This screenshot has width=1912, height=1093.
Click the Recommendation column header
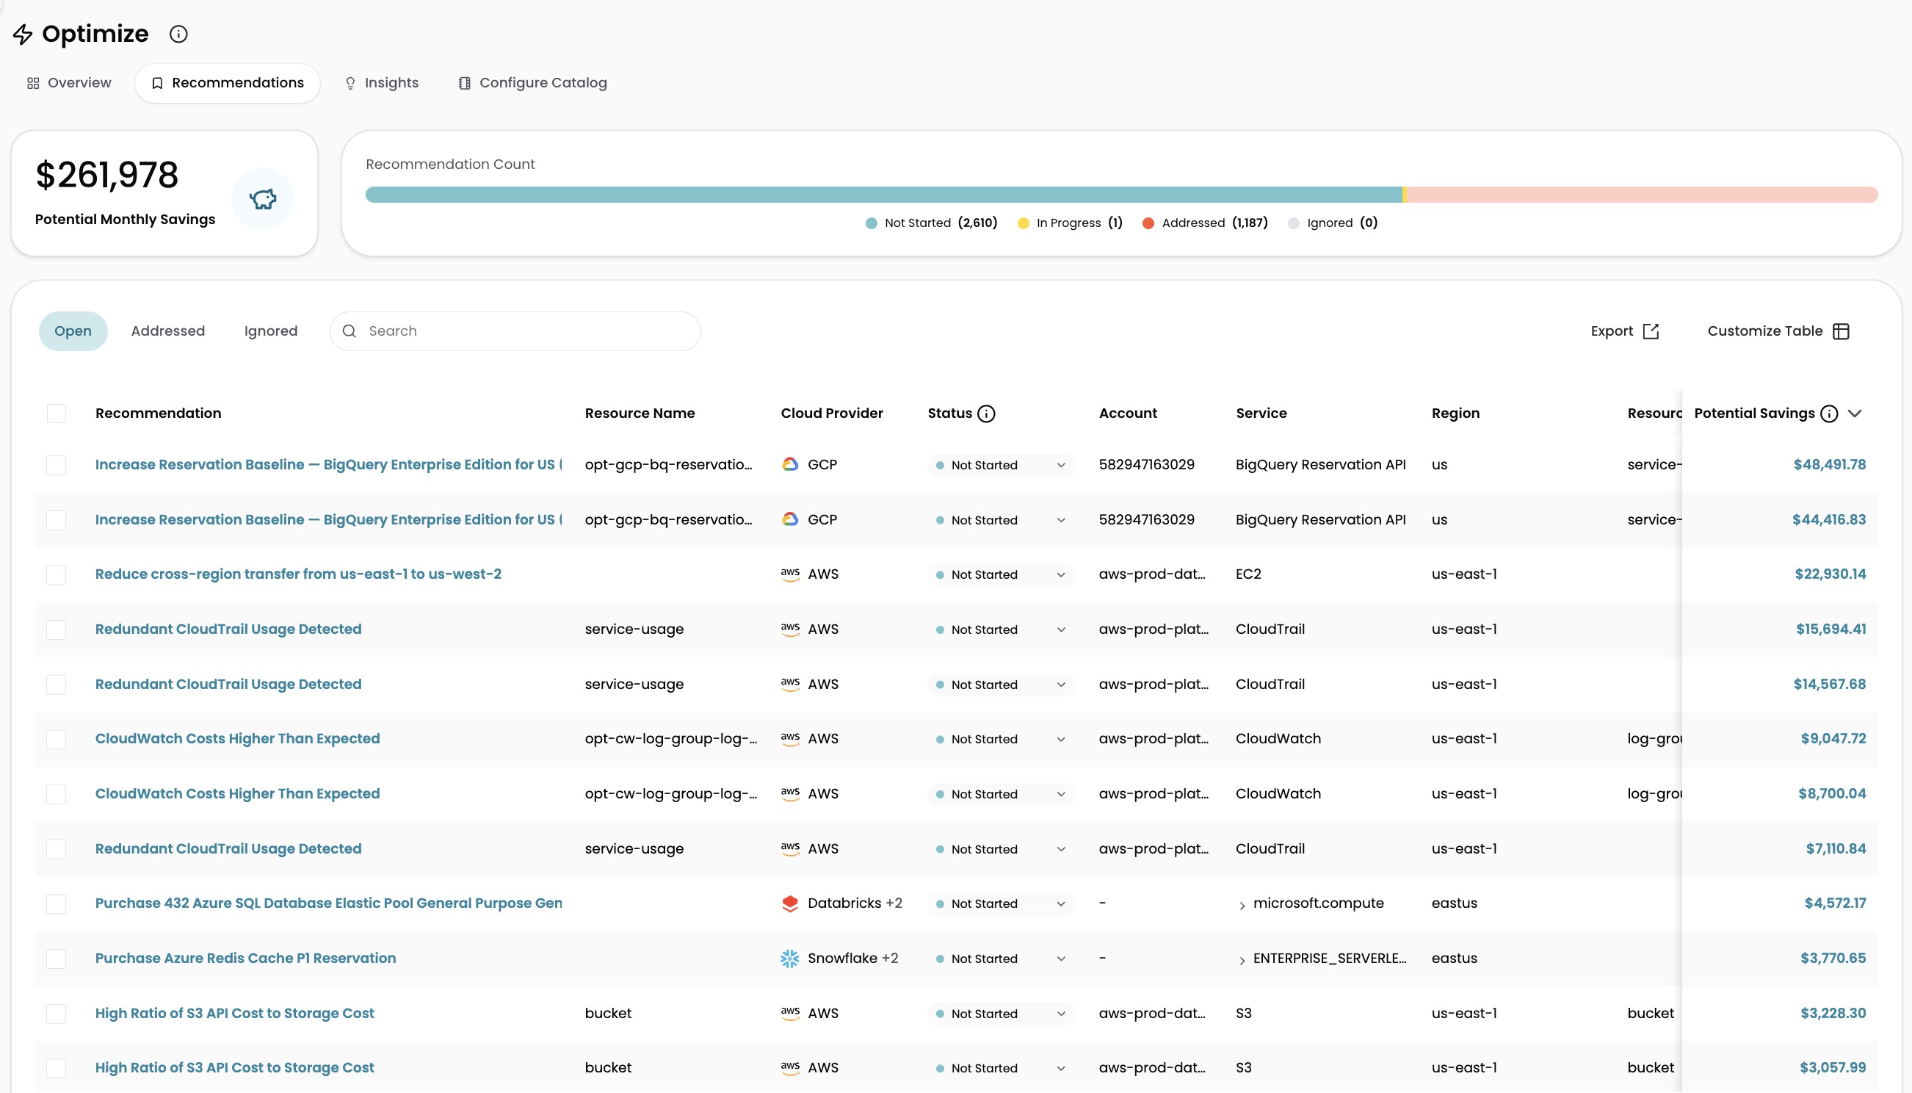tap(159, 414)
